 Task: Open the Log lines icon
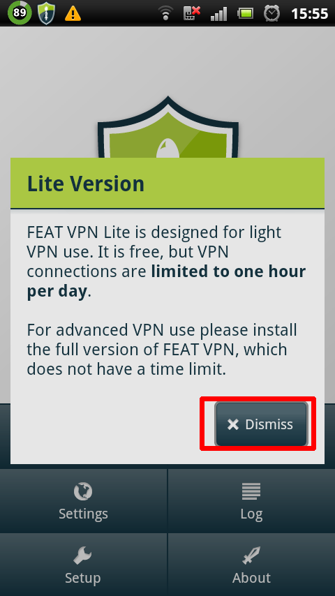coord(251,491)
